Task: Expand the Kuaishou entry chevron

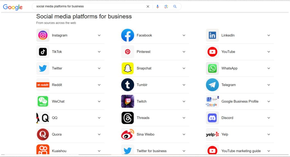Action: tap(99, 151)
